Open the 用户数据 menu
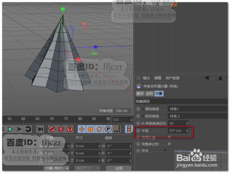 (172, 78)
